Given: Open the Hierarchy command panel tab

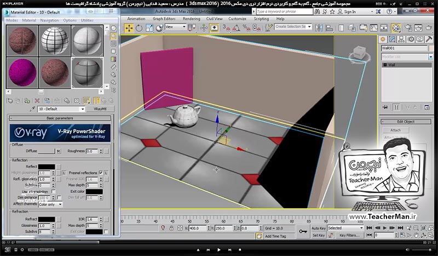Looking at the screenshot, I should tap(401, 39).
